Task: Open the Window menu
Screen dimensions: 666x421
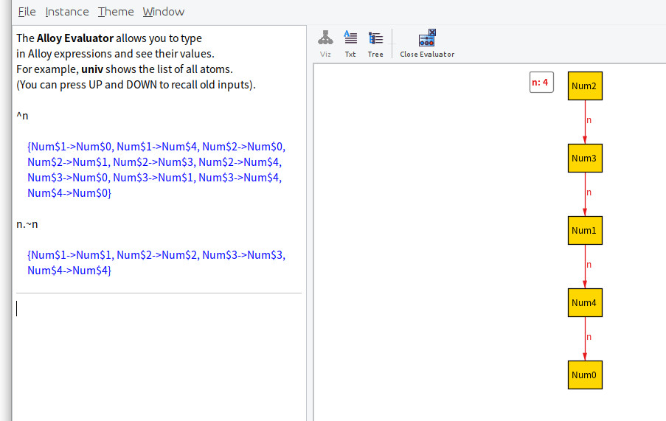Action: [x=164, y=12]
